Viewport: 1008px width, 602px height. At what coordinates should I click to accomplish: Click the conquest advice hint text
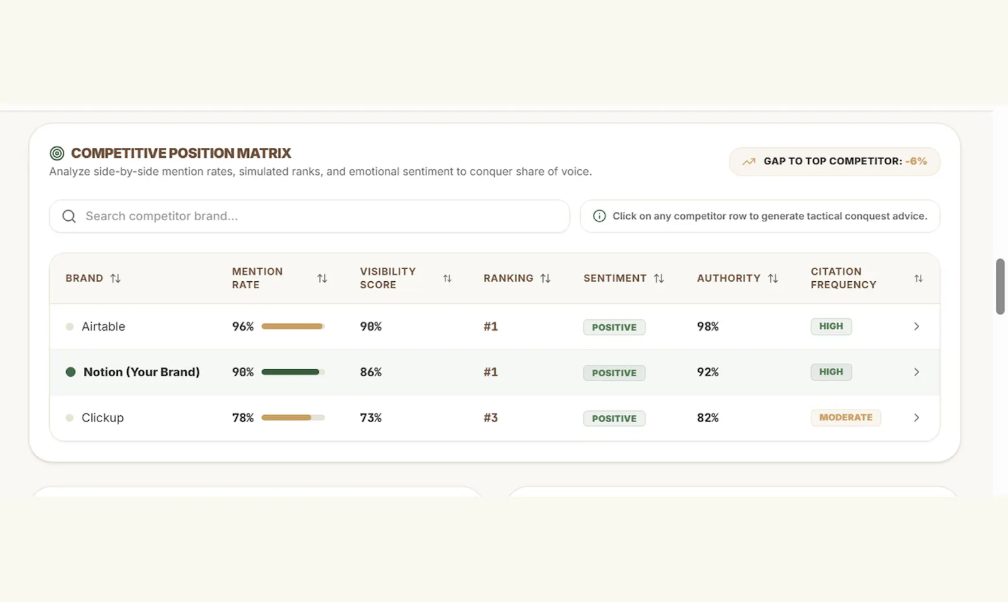coord(770,216)
